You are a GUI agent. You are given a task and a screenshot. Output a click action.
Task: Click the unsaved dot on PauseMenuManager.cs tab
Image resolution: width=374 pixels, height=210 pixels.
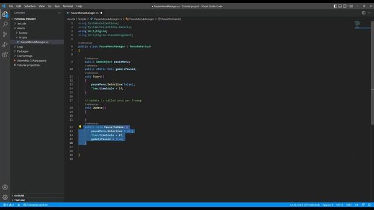tap(101, 13)
